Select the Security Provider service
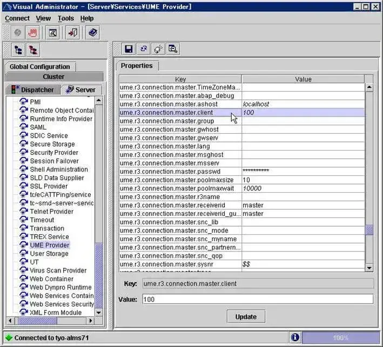Screen dimensions: 383x347 54,152
